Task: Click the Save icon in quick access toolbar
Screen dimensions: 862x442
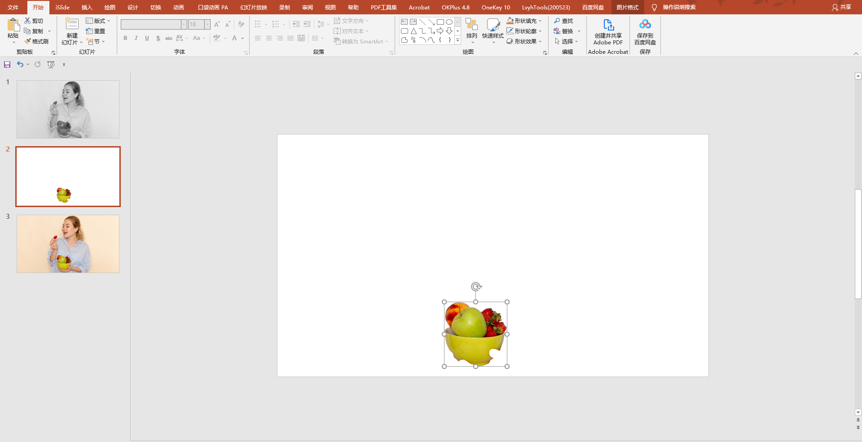Action: coord(7,65)
